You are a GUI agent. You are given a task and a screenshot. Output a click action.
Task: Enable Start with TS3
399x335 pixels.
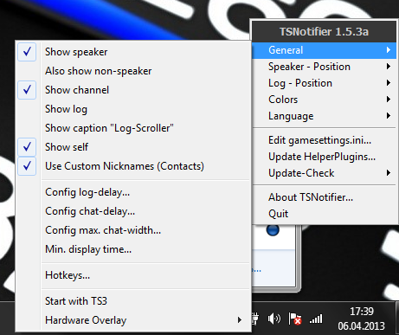132,301
